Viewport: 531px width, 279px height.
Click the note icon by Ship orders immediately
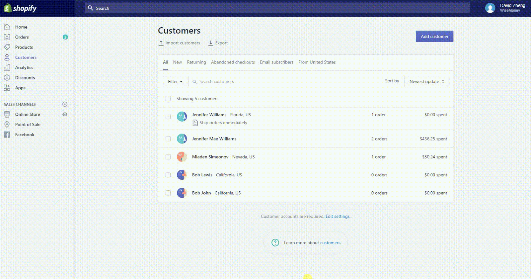pyautogui.click(x=195, y=123)
